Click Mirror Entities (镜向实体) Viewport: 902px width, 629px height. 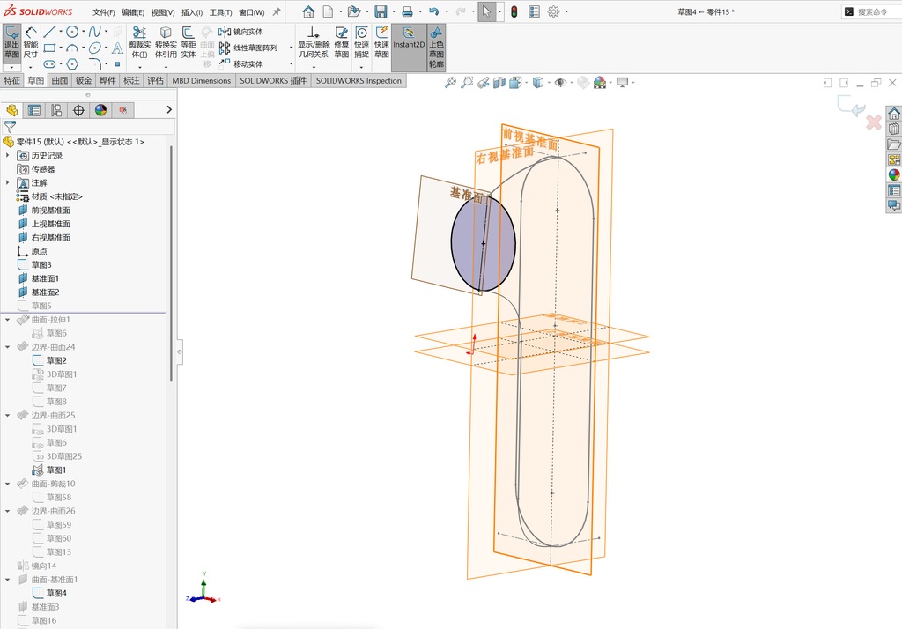tap(241, 32)
